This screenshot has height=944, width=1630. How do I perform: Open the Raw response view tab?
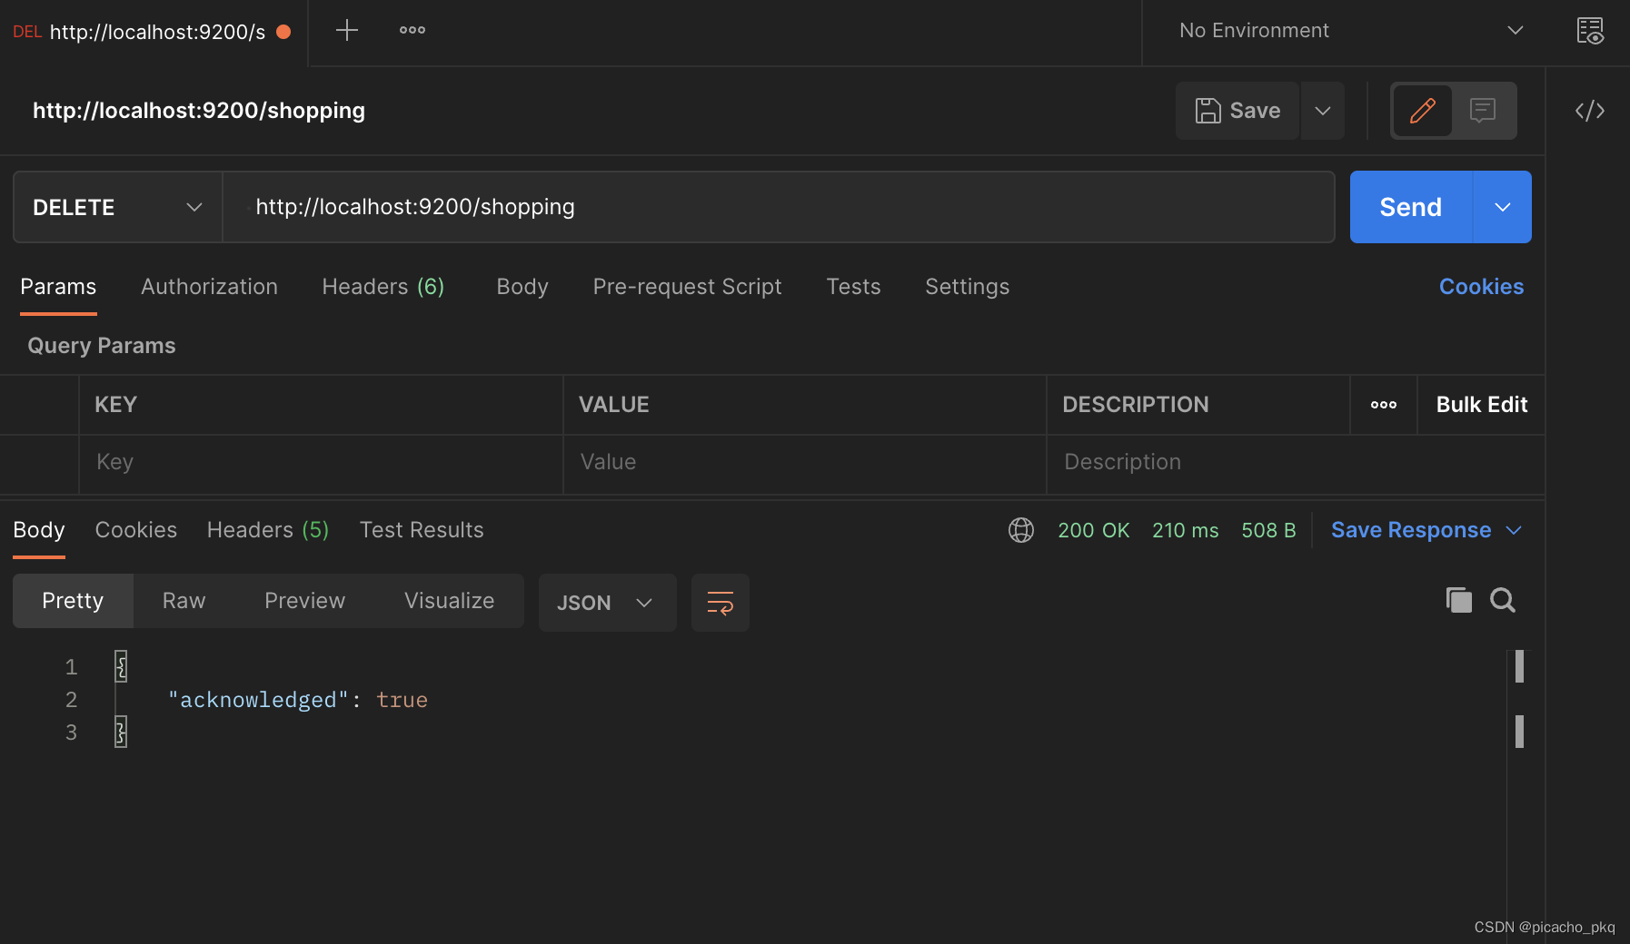[x=184, y=601]
